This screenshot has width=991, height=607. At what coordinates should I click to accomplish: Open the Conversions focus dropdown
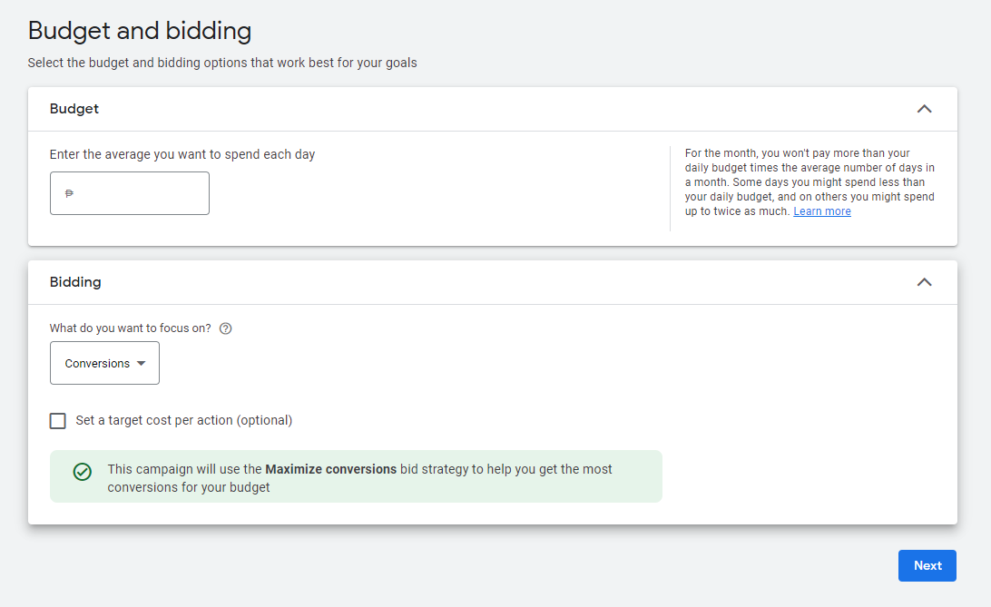tap(105, 363)
